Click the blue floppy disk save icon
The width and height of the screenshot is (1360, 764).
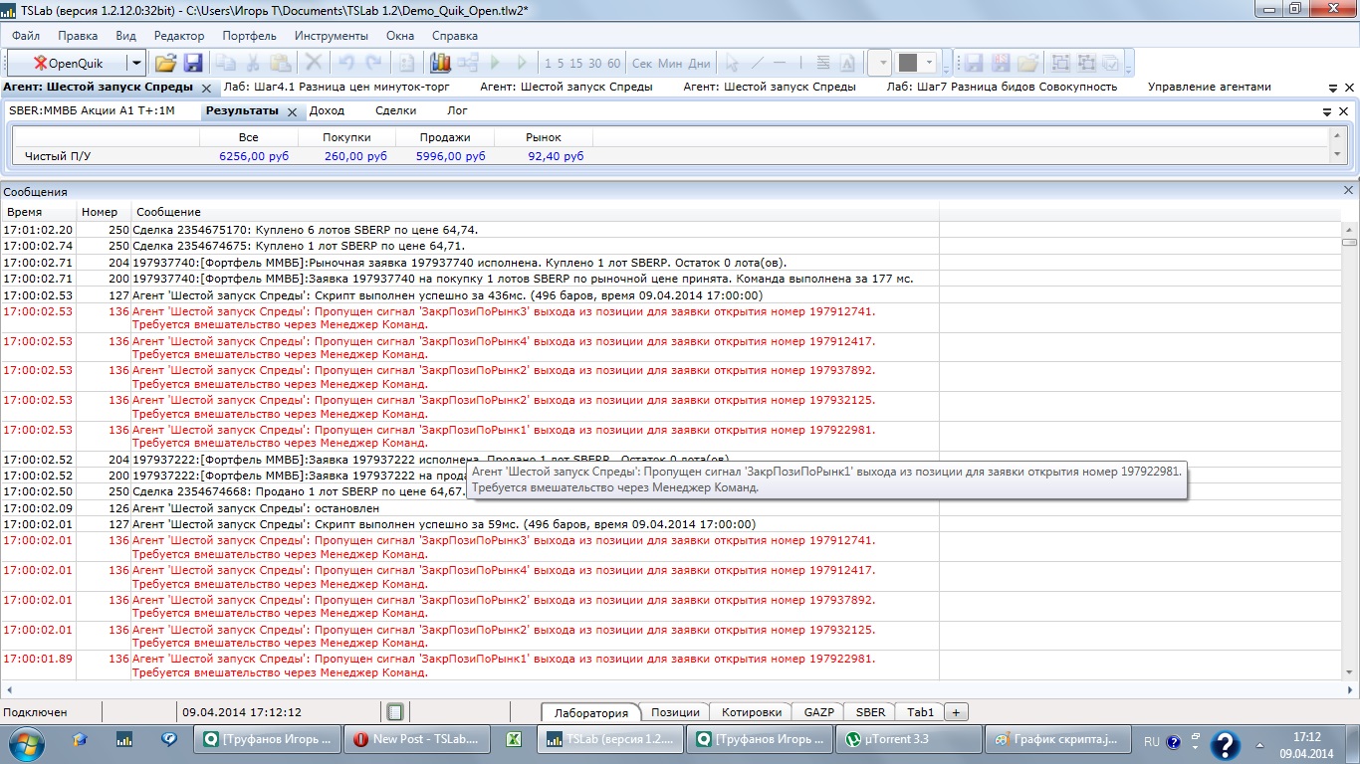point(193,63)
